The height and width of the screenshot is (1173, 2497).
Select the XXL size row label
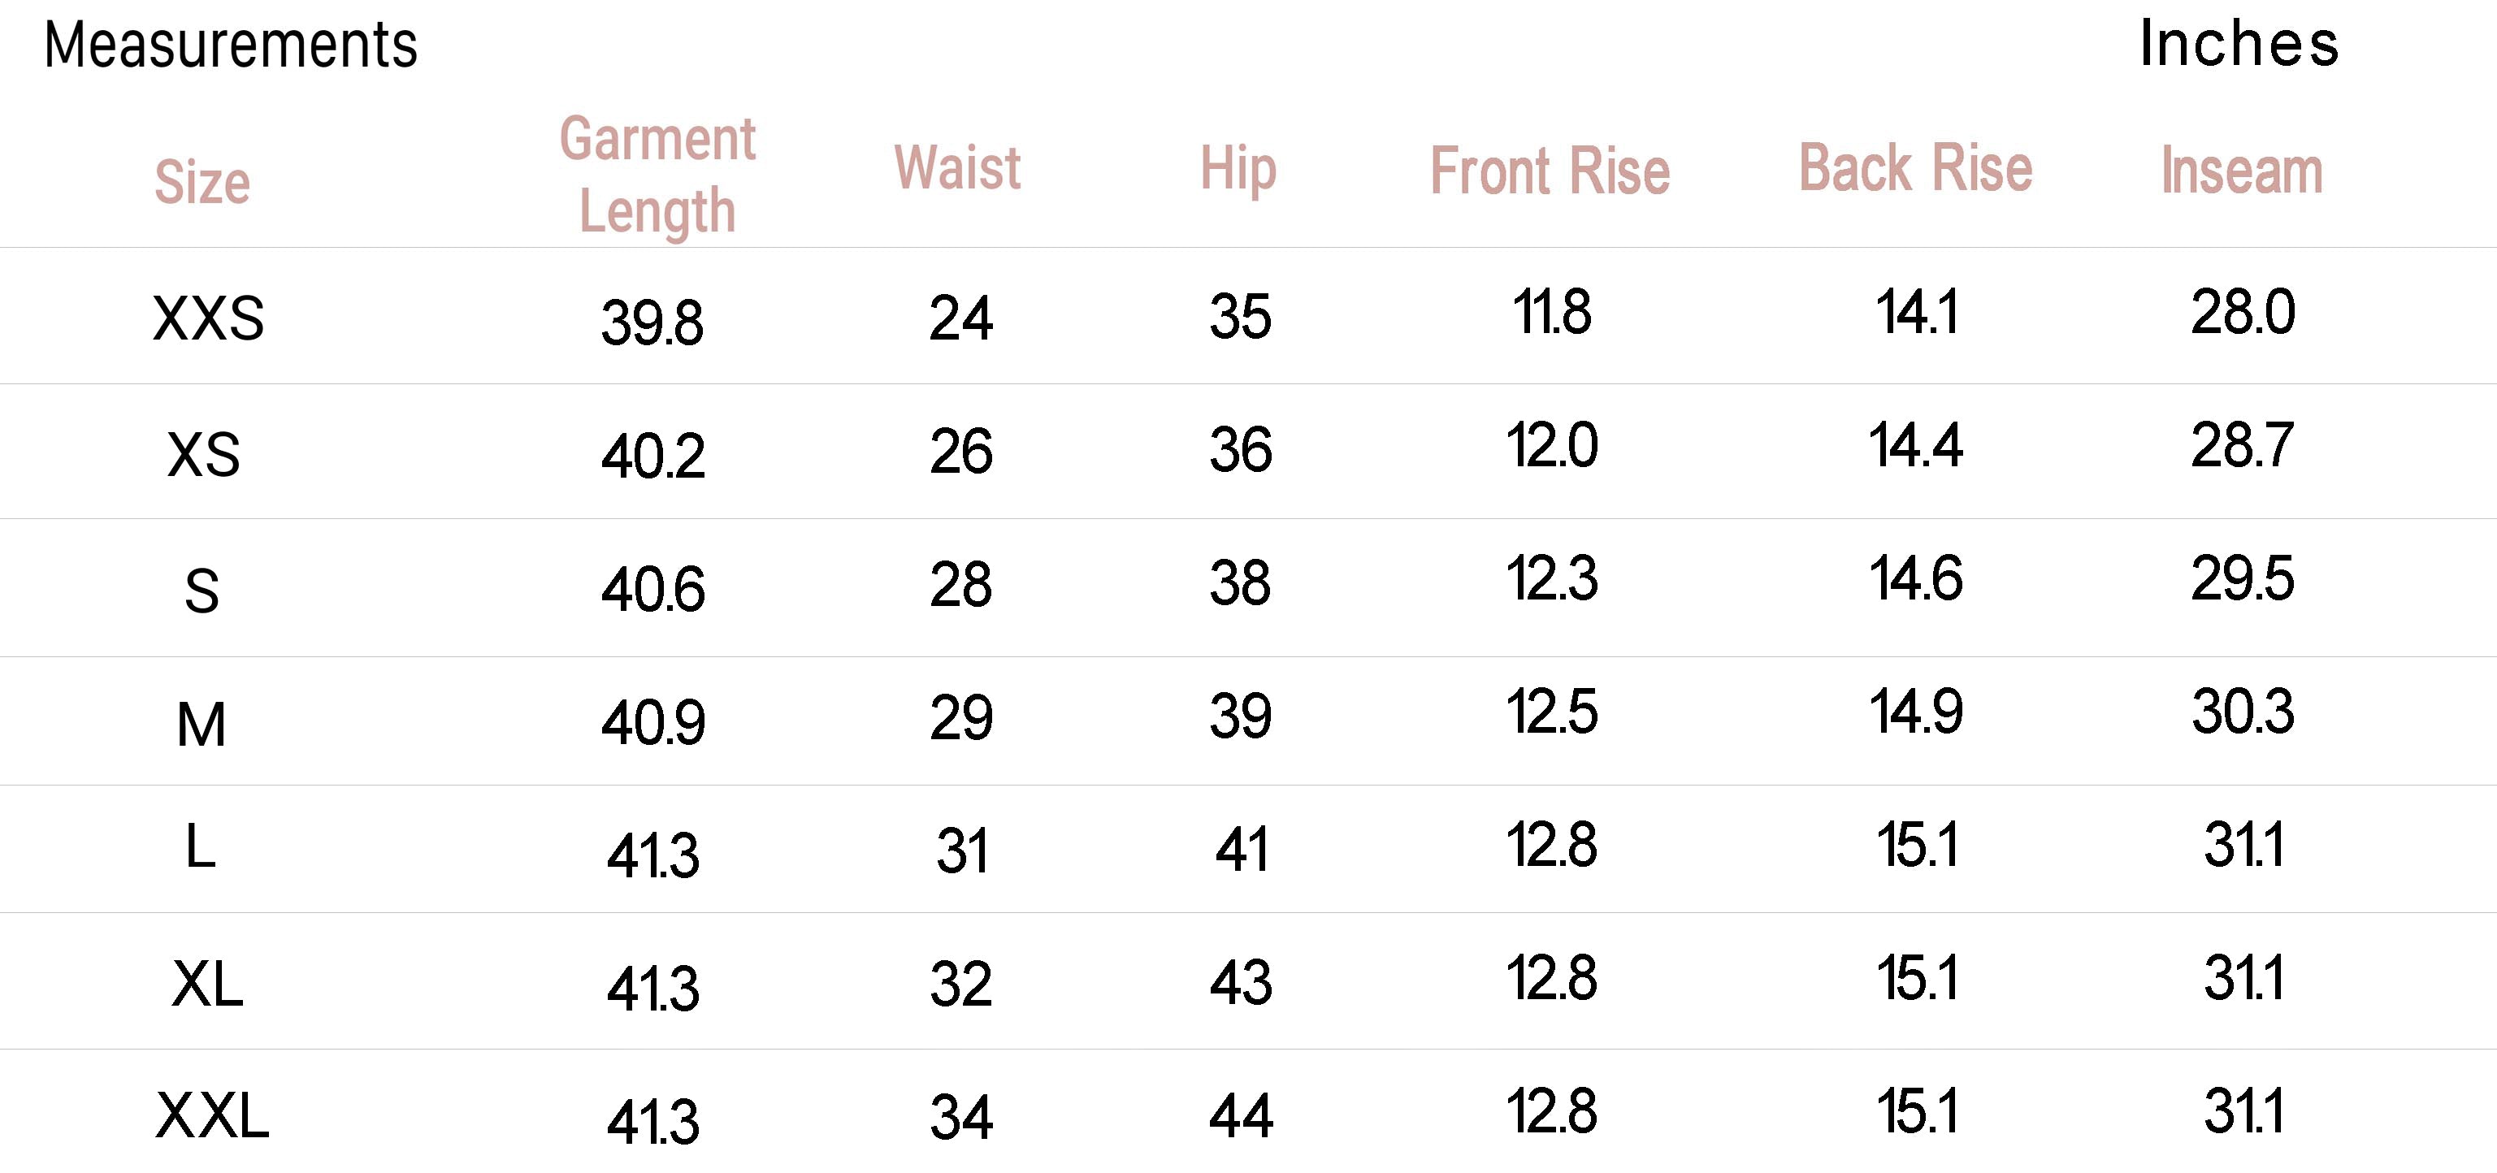click(212, 1115)
